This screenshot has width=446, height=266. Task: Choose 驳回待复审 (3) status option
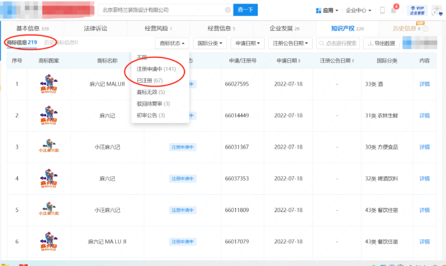tap(153, 104)
